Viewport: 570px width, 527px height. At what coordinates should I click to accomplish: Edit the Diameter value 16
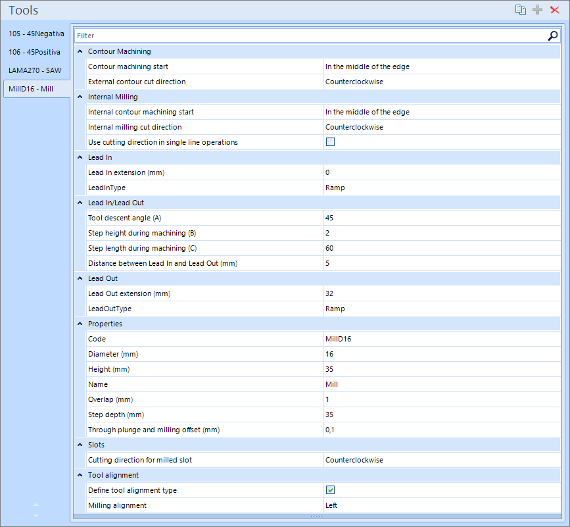point(442,354)
